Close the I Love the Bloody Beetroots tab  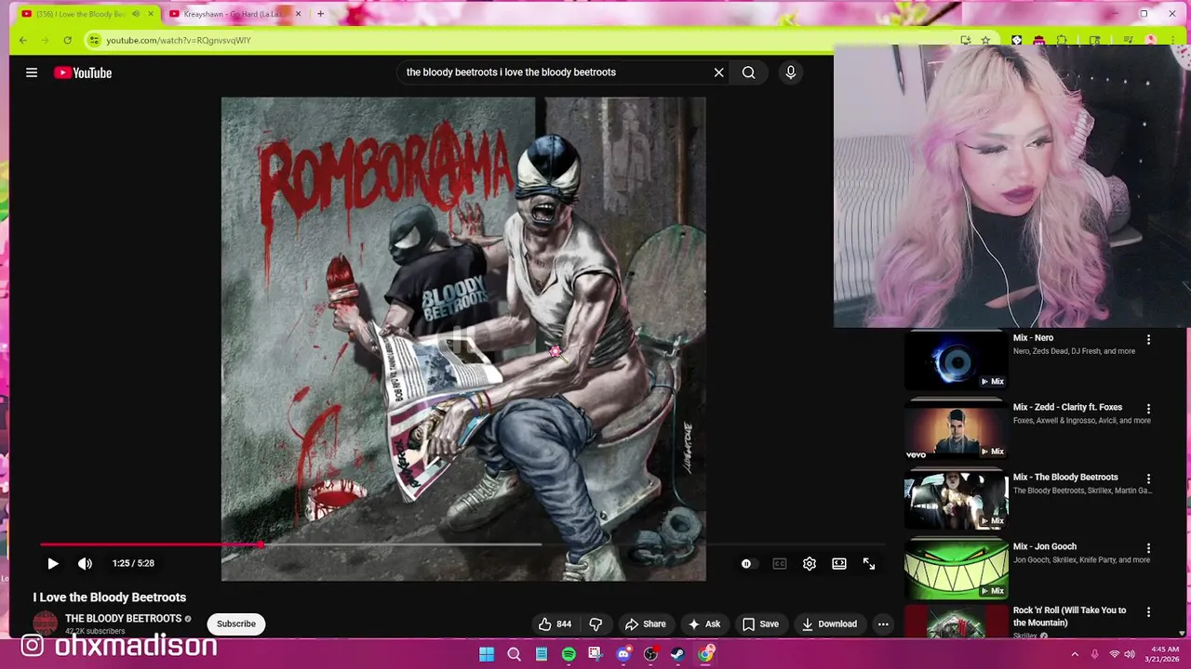pyautogui.click(x=151, y=14)
